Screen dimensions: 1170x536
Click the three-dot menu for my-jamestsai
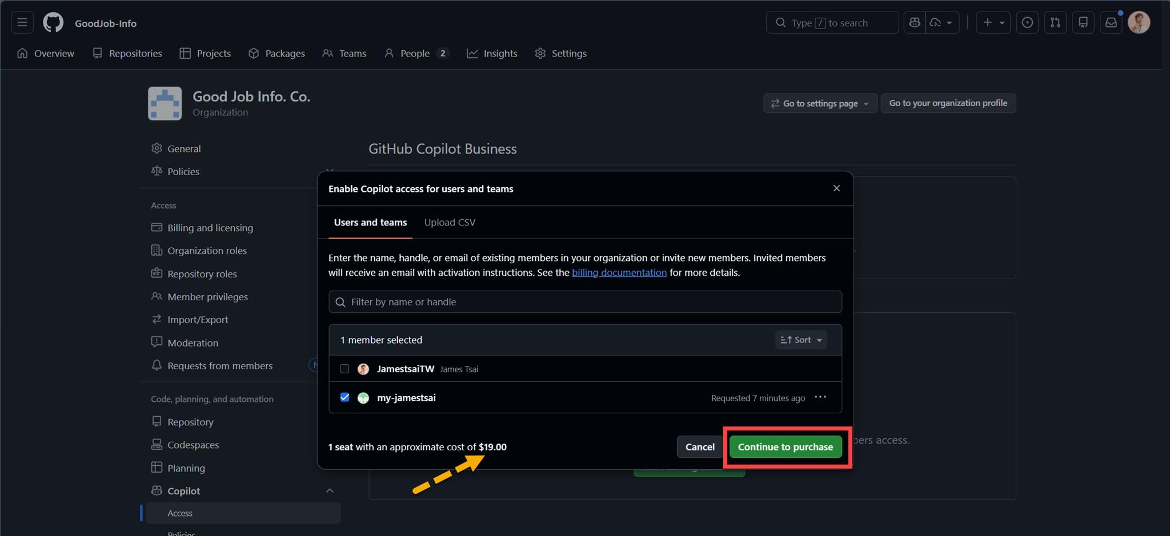click(x=820, y=397)
